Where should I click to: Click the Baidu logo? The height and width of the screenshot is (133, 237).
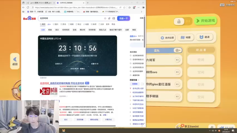29,18
